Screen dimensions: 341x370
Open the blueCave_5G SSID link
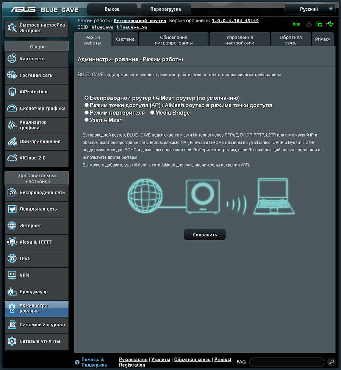[132, 27]
